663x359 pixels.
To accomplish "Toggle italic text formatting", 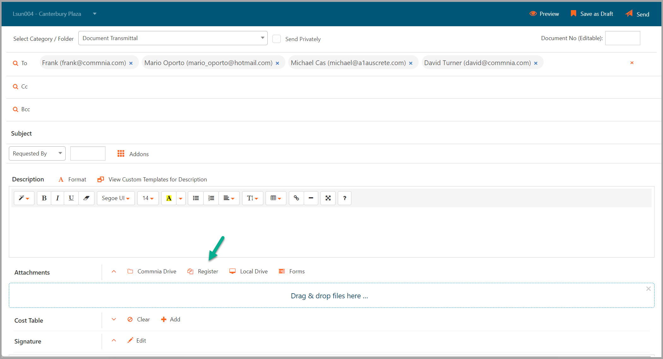I will pyautogui.click(x=57, y=198).
